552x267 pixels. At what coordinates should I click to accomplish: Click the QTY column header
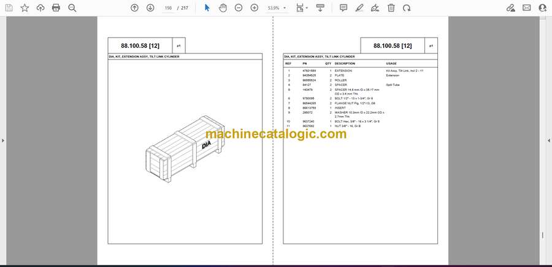click(x=328, y=64)
